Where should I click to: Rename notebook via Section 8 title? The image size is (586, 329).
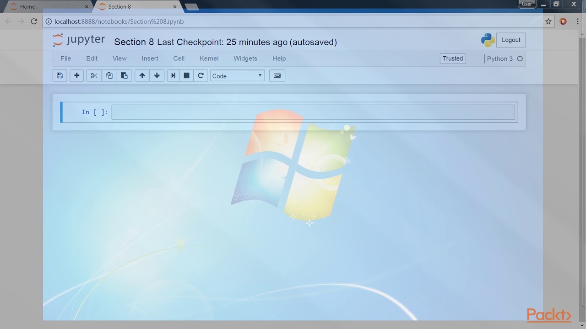point(134,42)
